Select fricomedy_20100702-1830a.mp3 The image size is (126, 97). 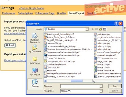point(59,77)
